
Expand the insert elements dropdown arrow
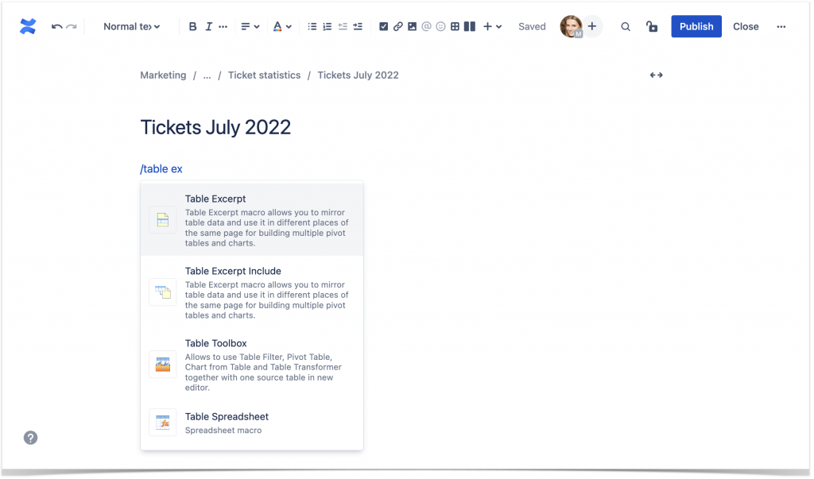pos(498,26)
